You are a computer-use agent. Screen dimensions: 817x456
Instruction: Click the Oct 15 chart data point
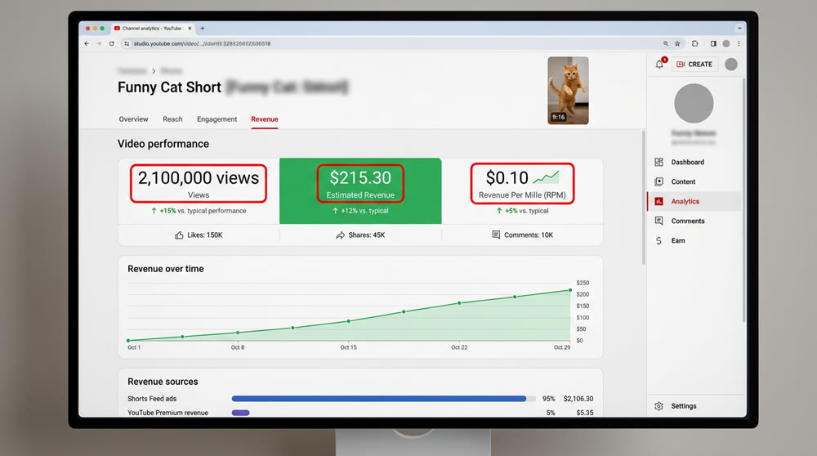point(349,321)
